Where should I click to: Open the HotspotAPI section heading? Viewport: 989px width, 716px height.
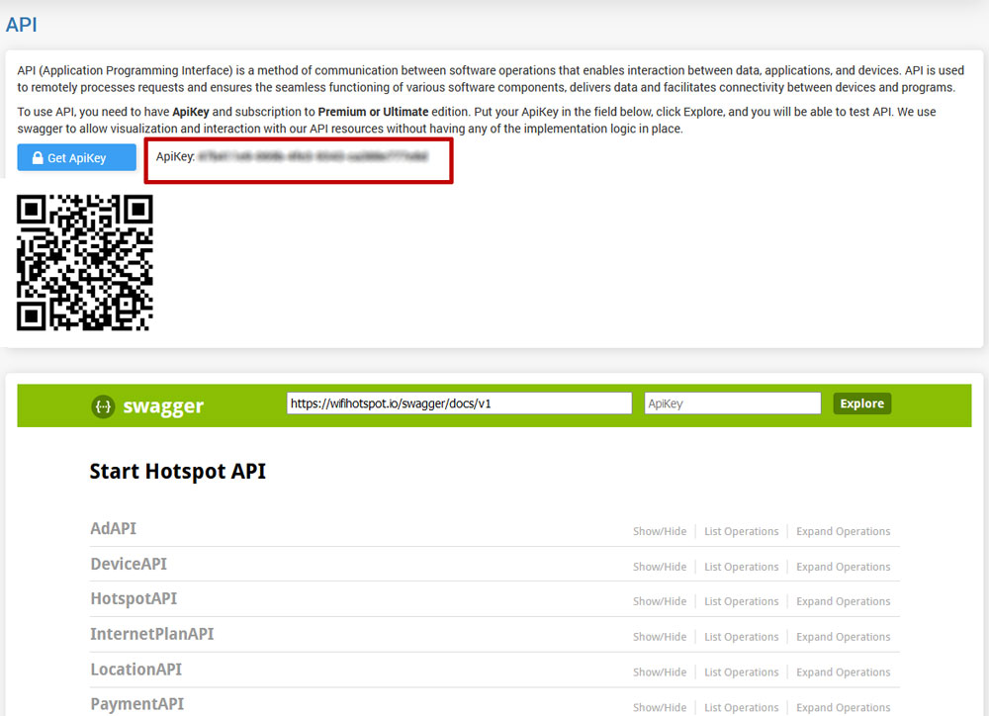tap(134, 598)
